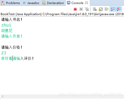Open the Javadoc tab
124x99 pixels.
pos(31,3)
